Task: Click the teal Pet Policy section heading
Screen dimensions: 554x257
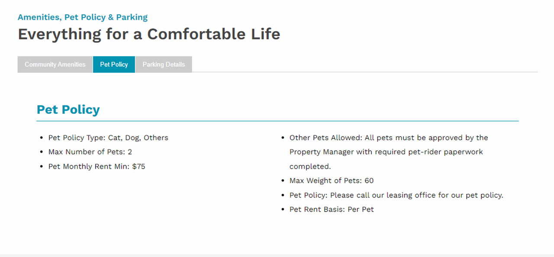Action: pos(68,109)
